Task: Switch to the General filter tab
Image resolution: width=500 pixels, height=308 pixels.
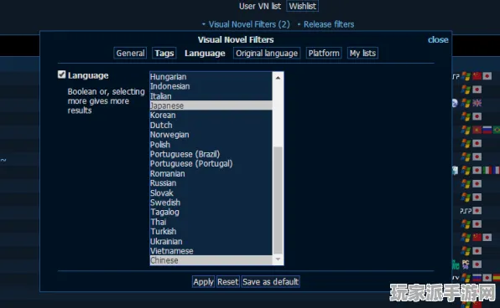Action: click(130, 53)
